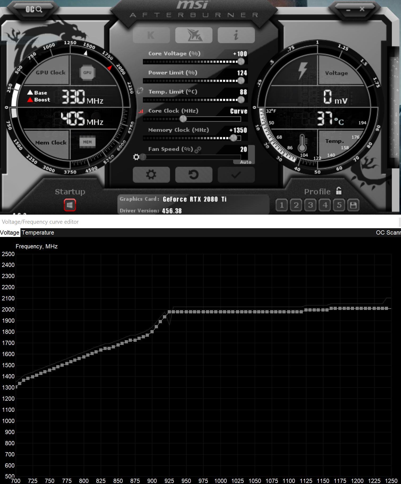
Task: Open settings with the gear button
Action: (x=151, y=175)
